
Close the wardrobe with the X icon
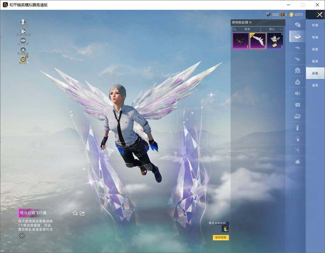[319, 15]
